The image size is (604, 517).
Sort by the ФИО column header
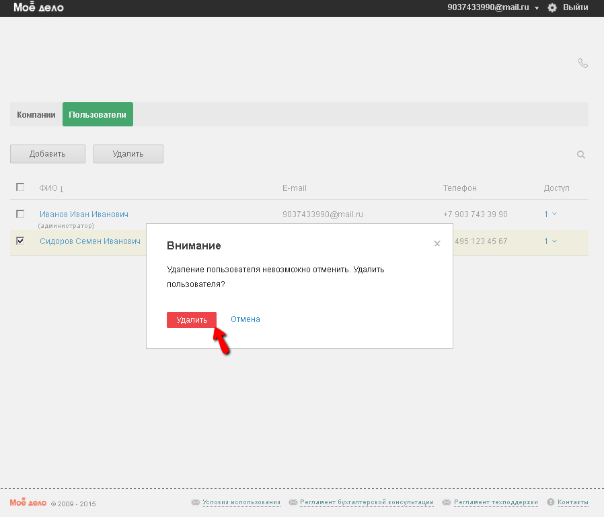pos(51,188)
